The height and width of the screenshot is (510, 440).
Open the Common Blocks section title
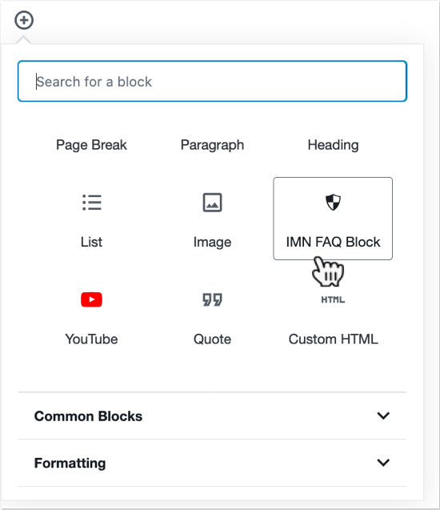pos(88,416)
